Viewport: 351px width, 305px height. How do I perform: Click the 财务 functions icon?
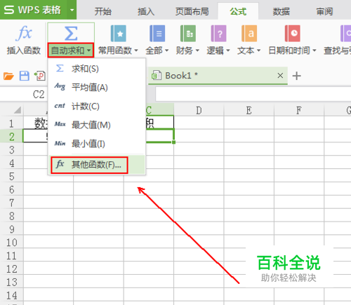point(188,34)
